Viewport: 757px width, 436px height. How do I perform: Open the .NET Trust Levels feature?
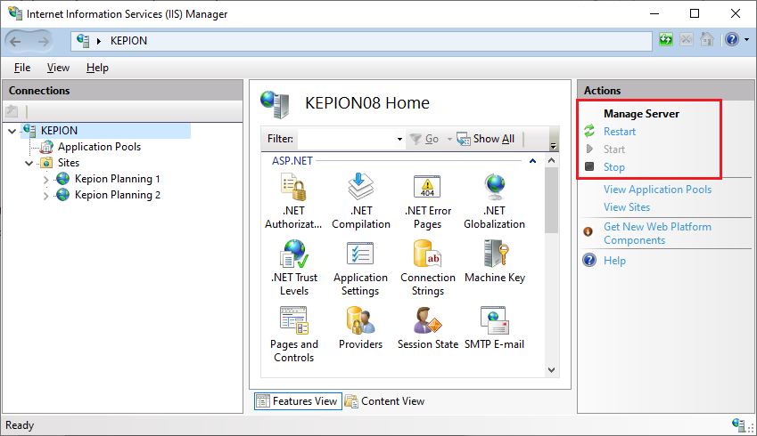tap(294, 268)
